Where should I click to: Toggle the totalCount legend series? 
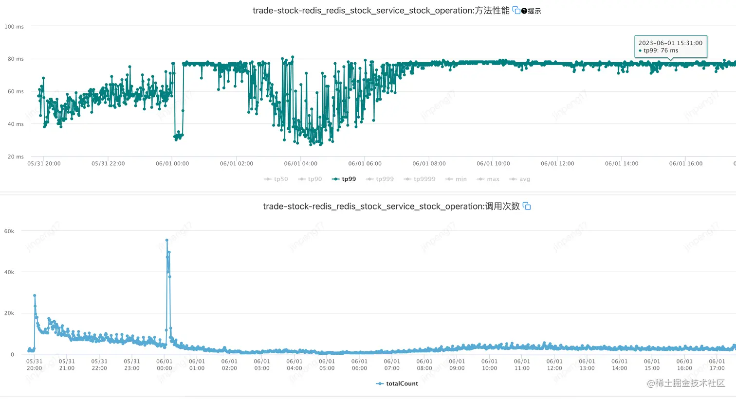(x=397, y=383)
